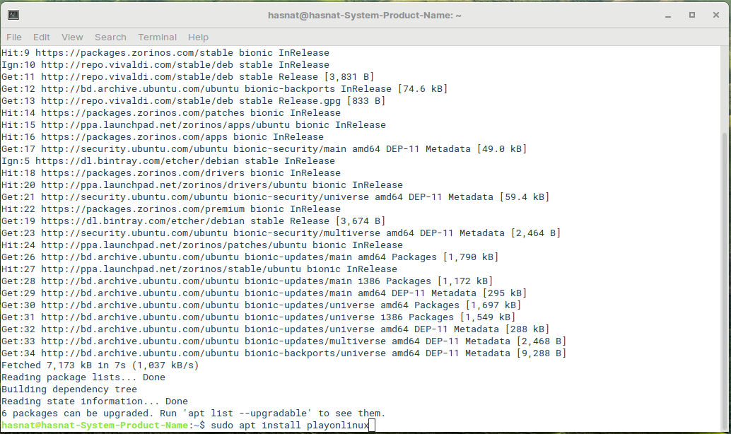Open the Help menu

198,37
